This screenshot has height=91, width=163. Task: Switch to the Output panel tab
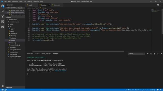point(37,54)
